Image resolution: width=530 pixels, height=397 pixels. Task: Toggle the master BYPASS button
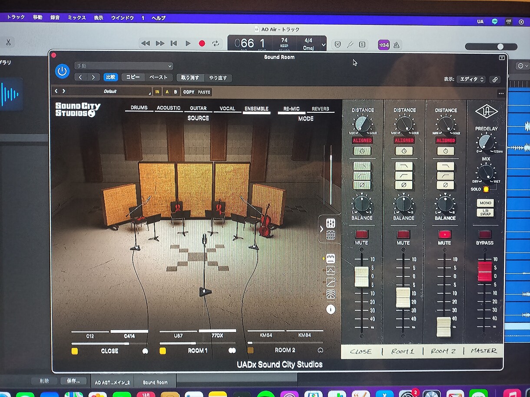[485, 234]
